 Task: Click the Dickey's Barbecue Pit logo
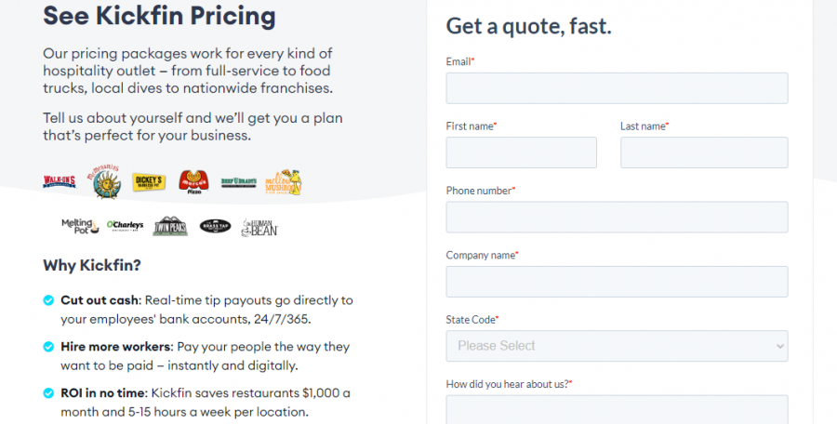point(147,182)
